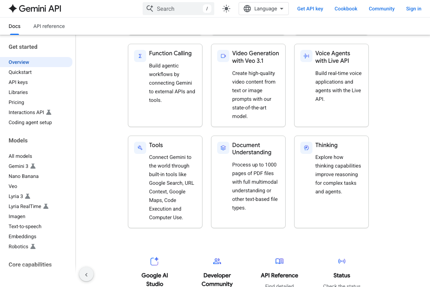Click the Voice Agents waveform icon
This screenshot has width=430, height=287.
306,56
